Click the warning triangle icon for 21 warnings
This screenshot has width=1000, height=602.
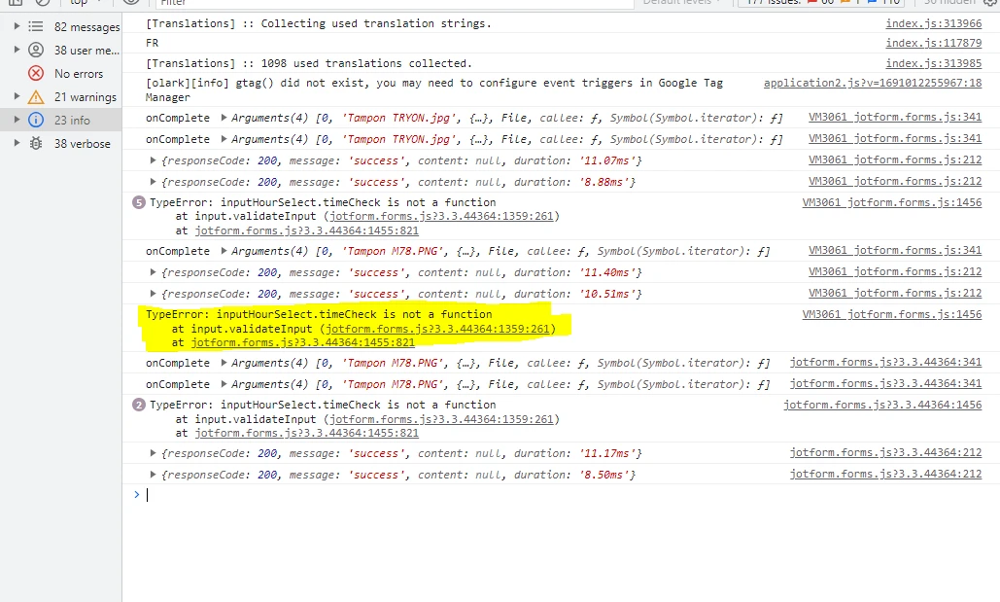pyautogui.click(x=35, y=96)
